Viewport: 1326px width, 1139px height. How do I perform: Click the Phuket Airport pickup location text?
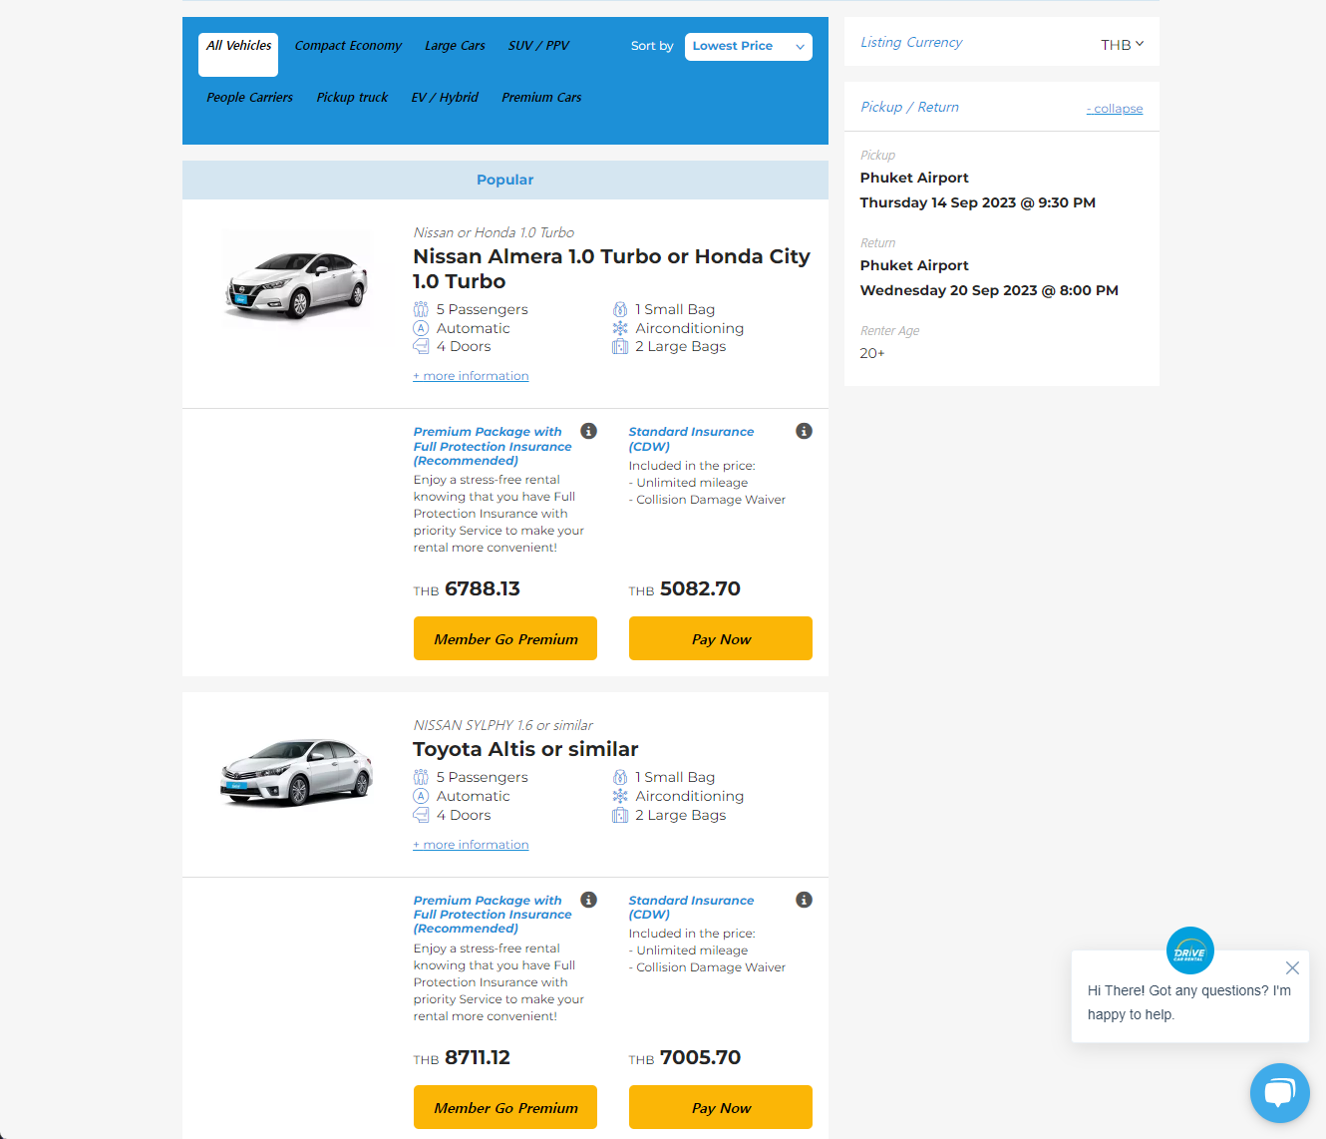tap(914, 178)
